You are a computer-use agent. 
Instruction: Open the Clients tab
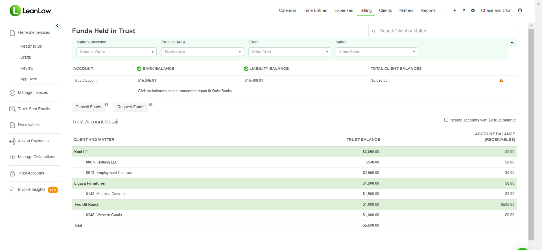tap(385, 10)
